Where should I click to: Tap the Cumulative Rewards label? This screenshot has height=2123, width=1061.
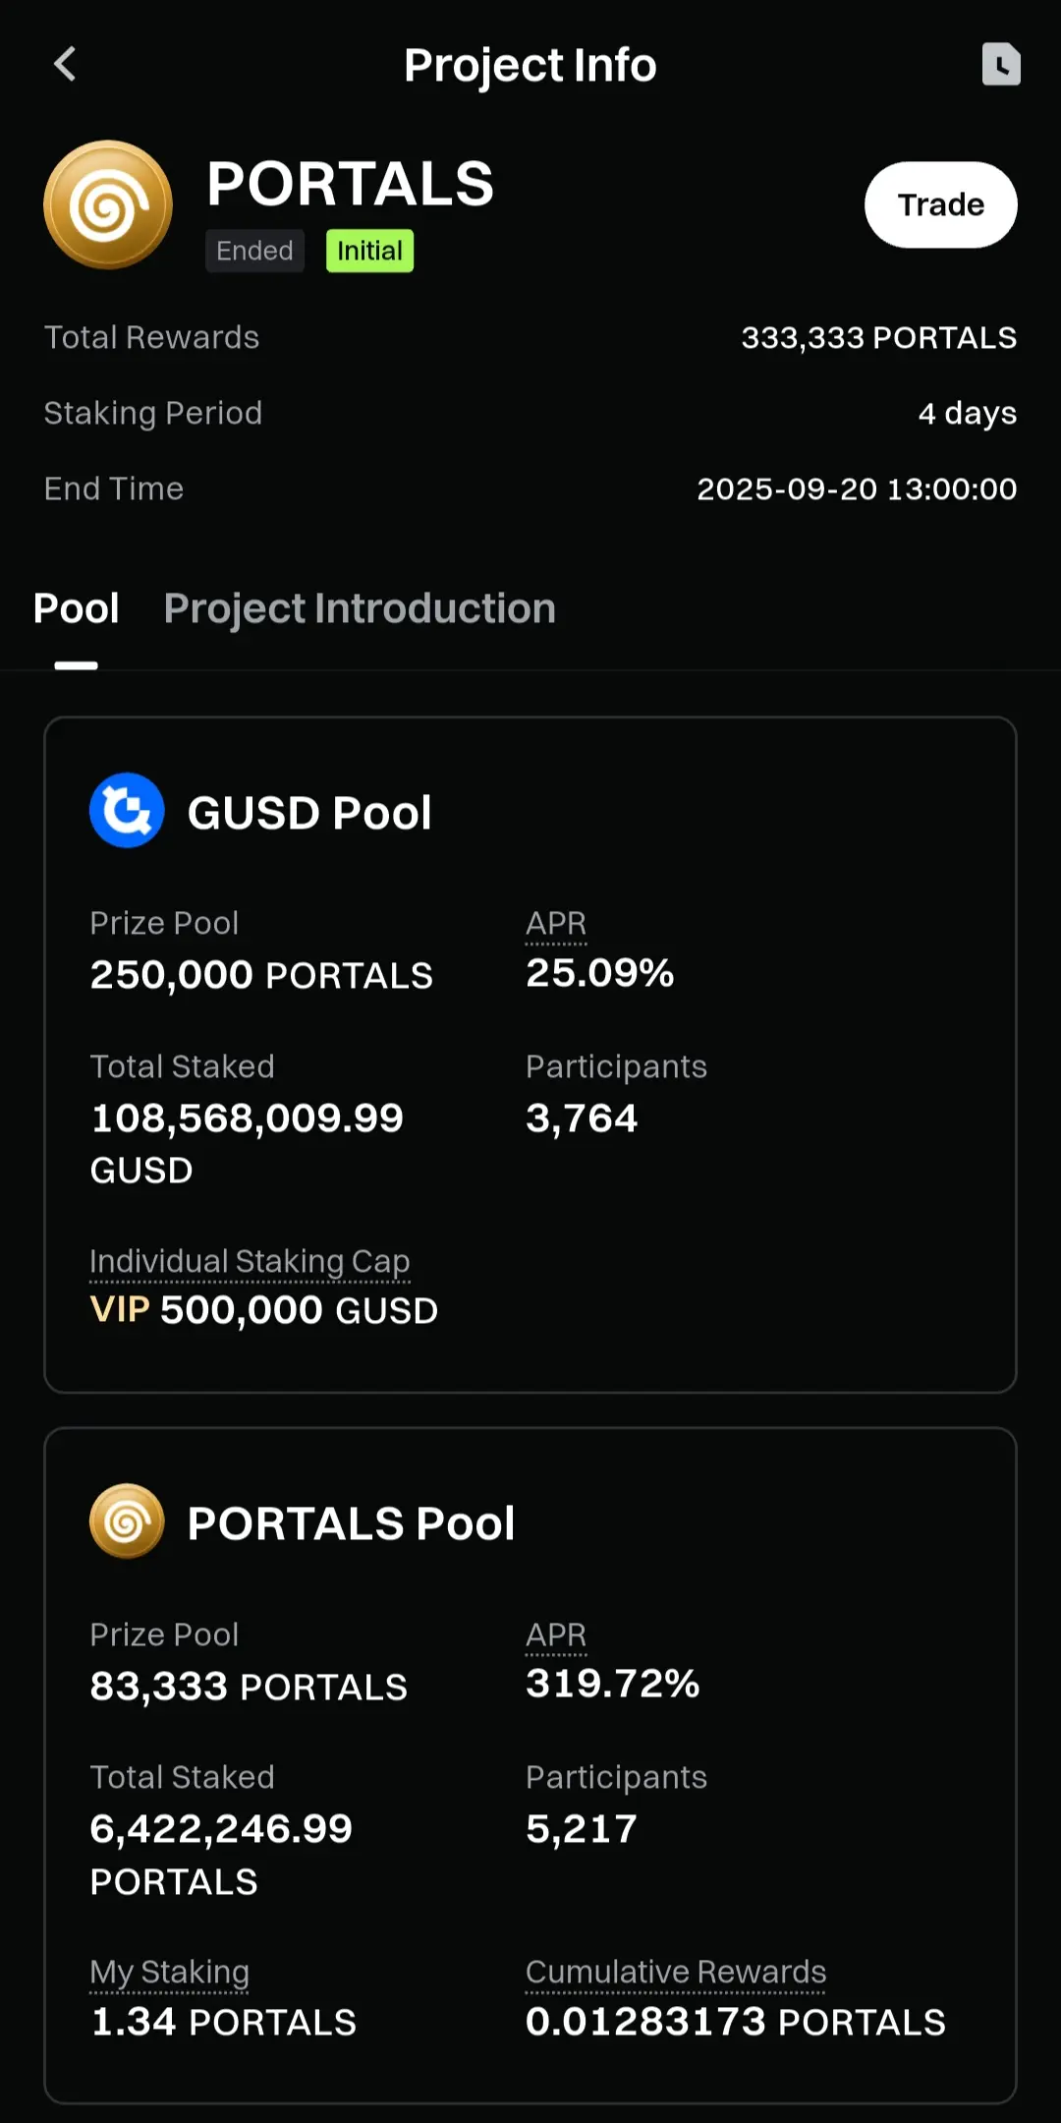pyautogui.click(x=676, y=1973)
